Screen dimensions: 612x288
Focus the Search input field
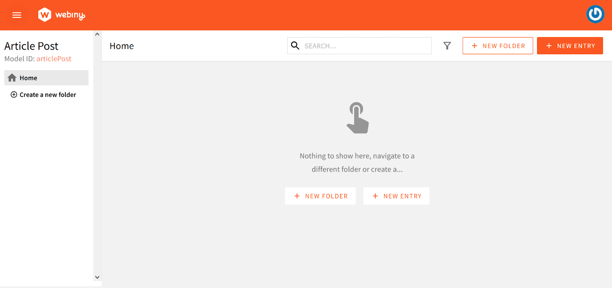click(360, 46)
